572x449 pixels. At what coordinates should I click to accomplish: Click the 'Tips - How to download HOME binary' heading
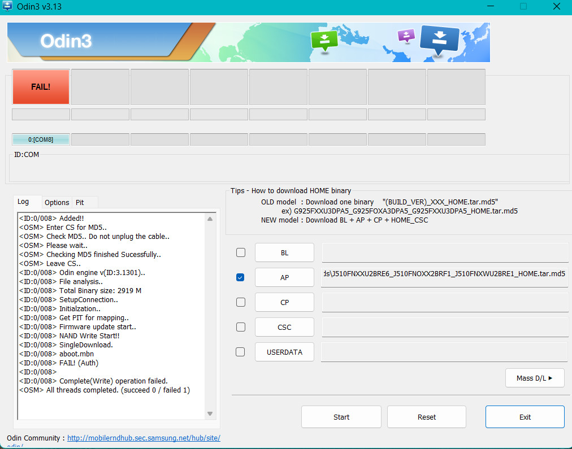click(291, 190)
